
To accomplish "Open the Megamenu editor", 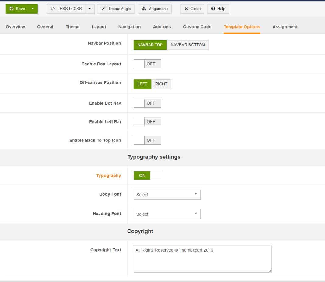I will (x=155, y=9).
